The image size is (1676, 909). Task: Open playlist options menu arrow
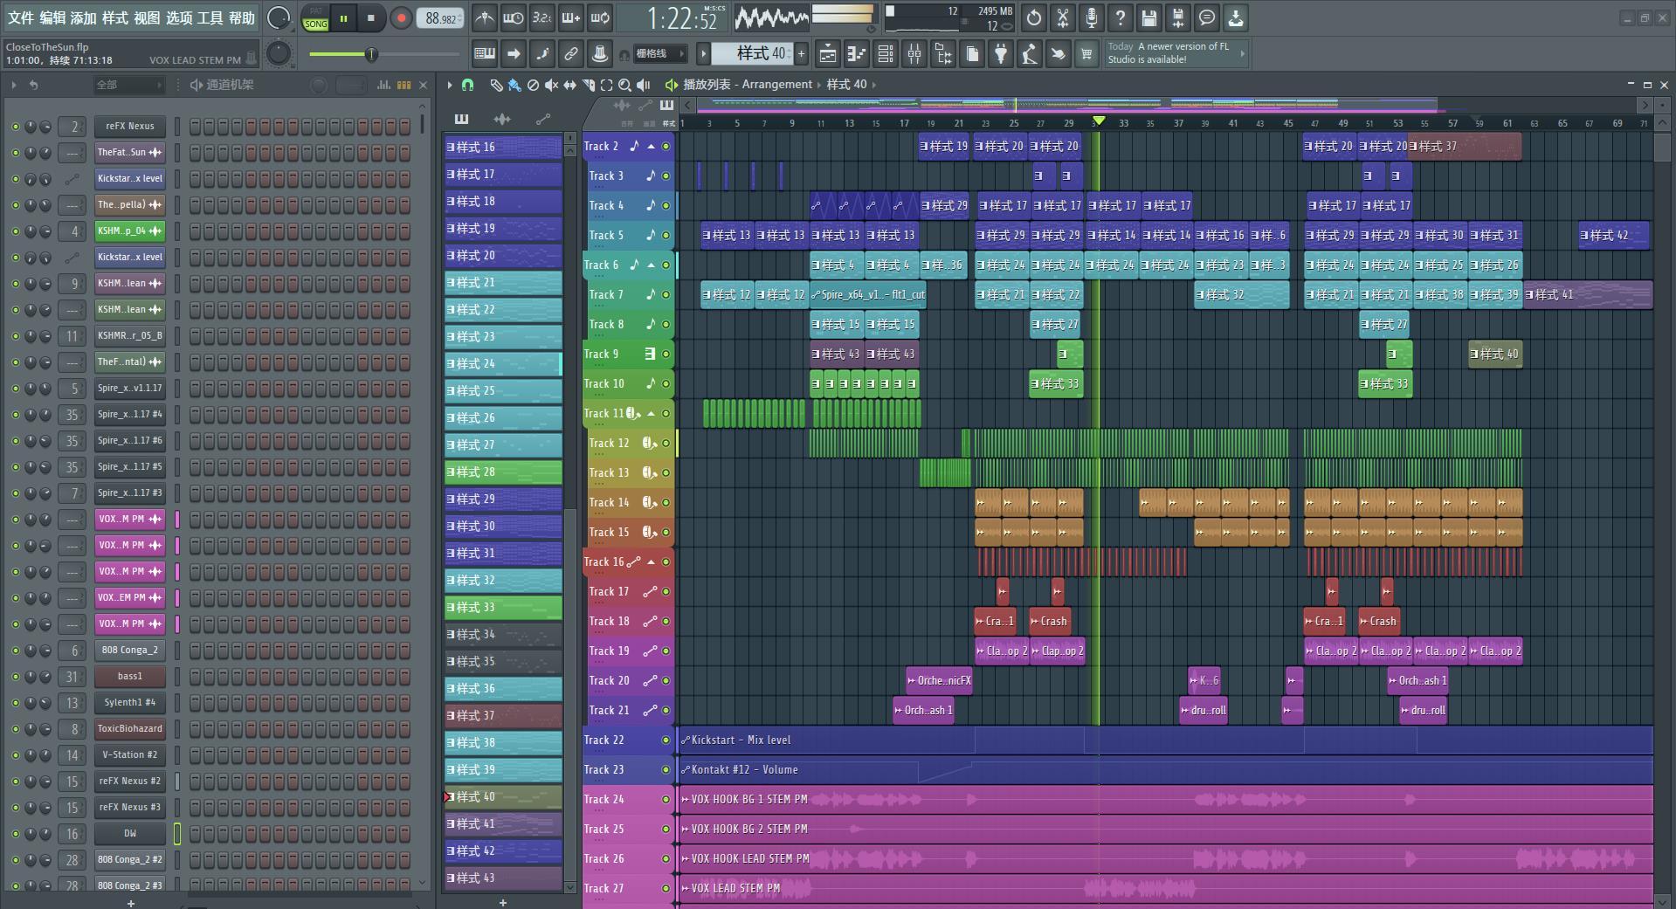click(450, 85)
